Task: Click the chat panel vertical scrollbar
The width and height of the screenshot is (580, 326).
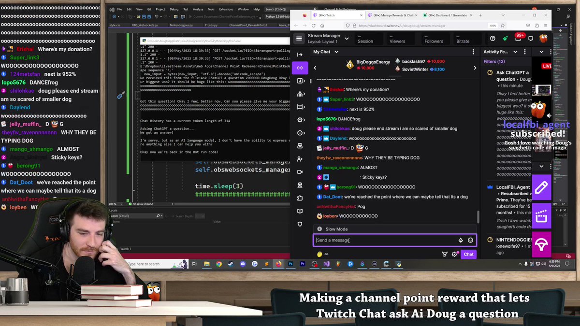Action: [x=478, y=216]
